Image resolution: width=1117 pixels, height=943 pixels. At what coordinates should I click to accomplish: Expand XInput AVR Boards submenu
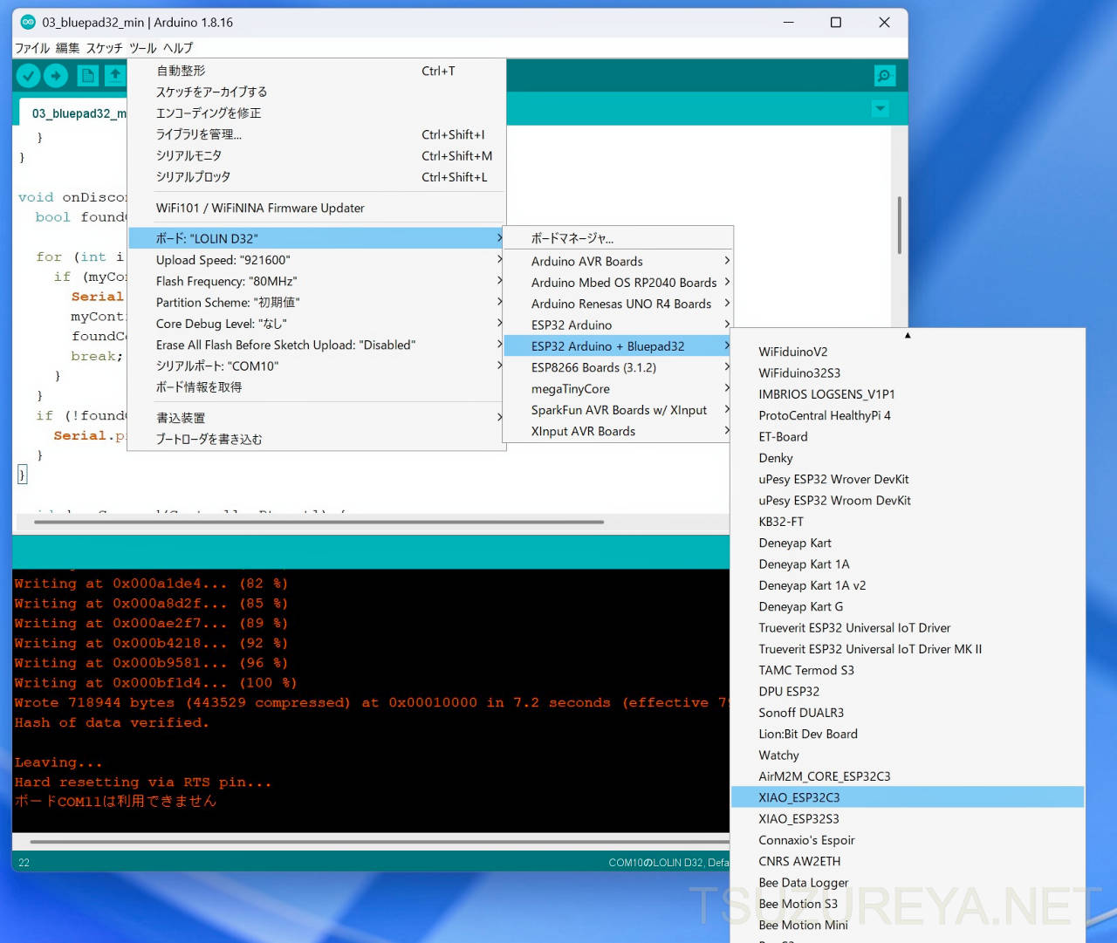618,431
